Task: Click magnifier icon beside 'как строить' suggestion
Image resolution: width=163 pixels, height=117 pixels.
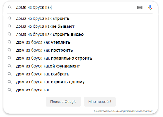Action: 10,19
